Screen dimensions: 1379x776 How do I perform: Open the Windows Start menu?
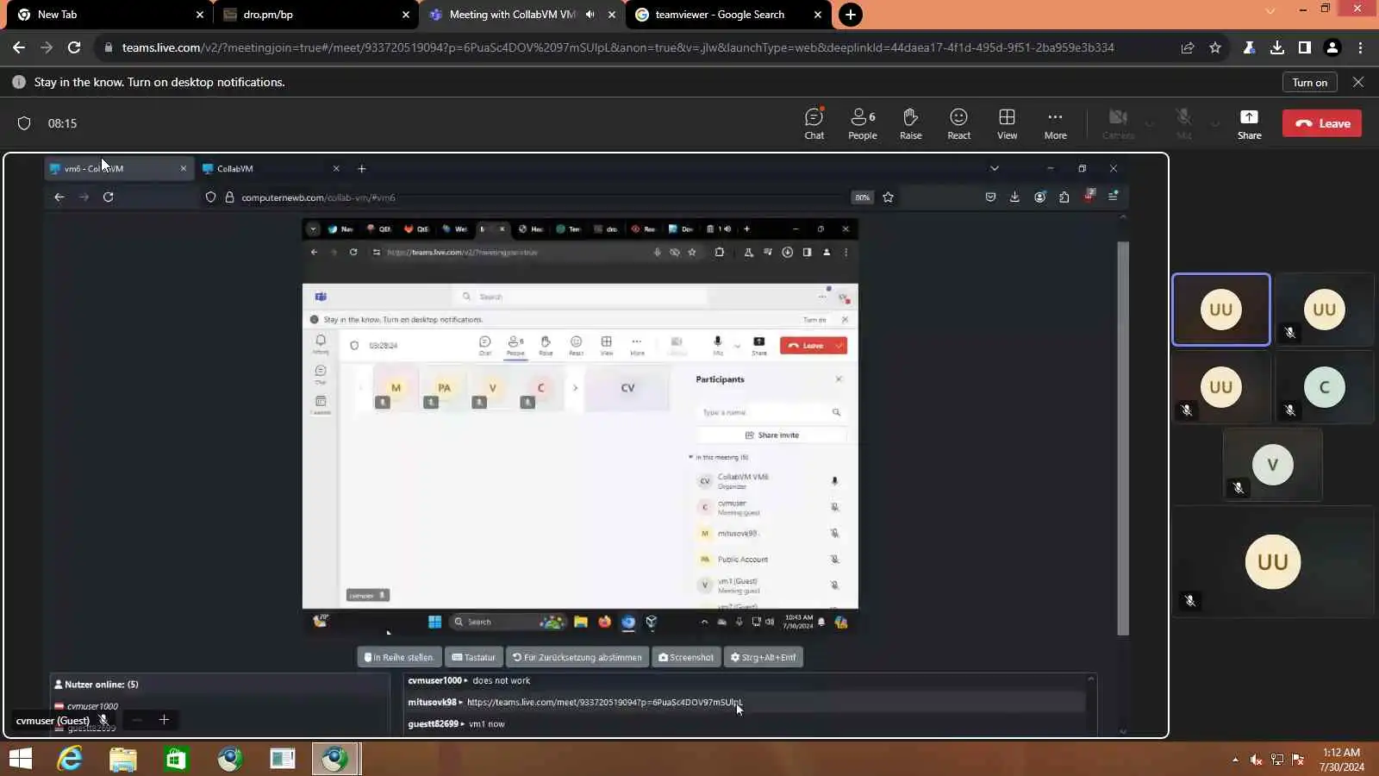(x=21, y=759)
